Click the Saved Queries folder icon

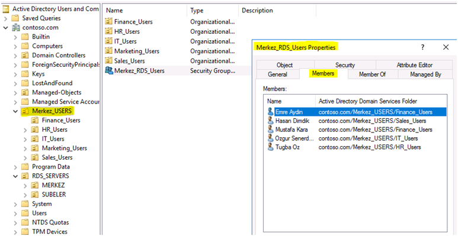click(15, 18)
